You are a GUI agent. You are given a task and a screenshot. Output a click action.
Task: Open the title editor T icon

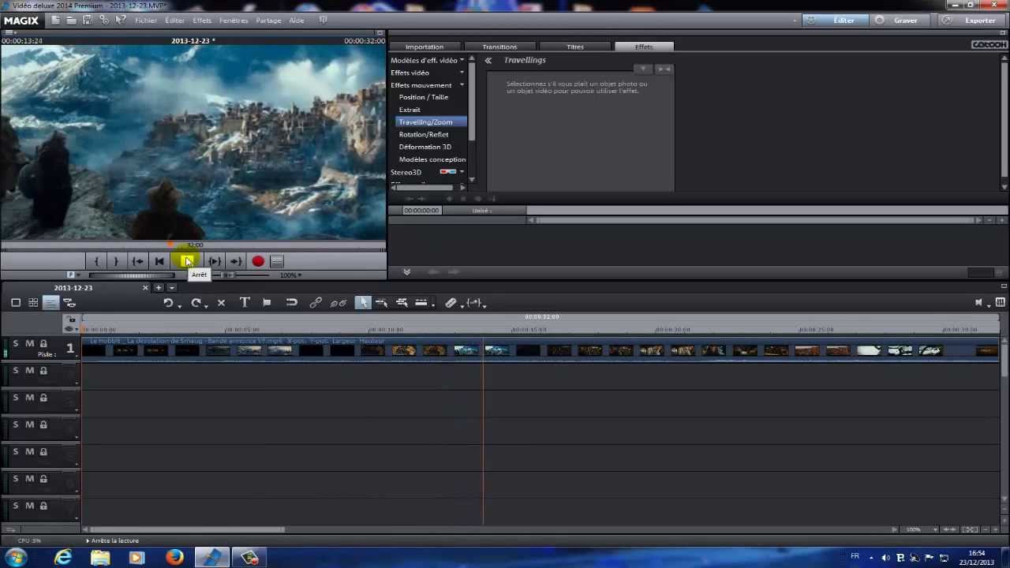click(x=245, y=302)
